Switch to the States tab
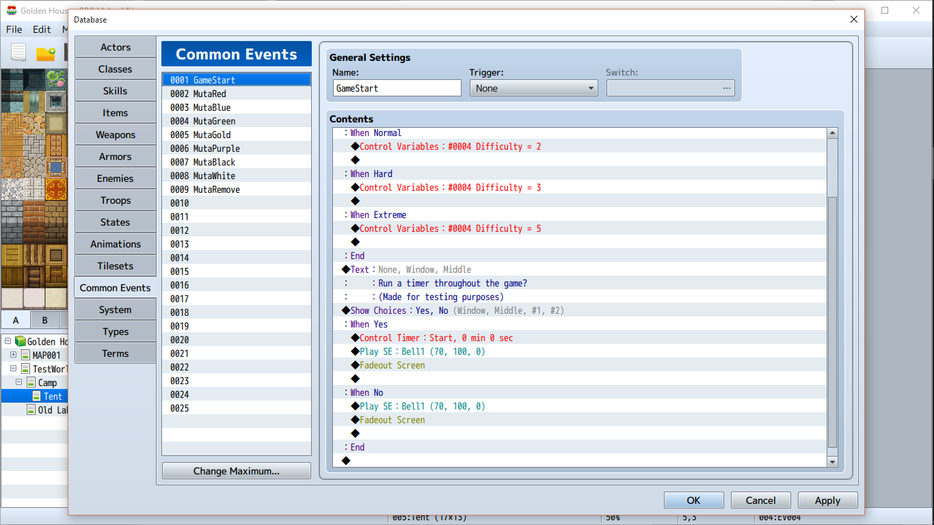This screenshot has width=934, height=525. pyautogui.click(x=115, y=222)
